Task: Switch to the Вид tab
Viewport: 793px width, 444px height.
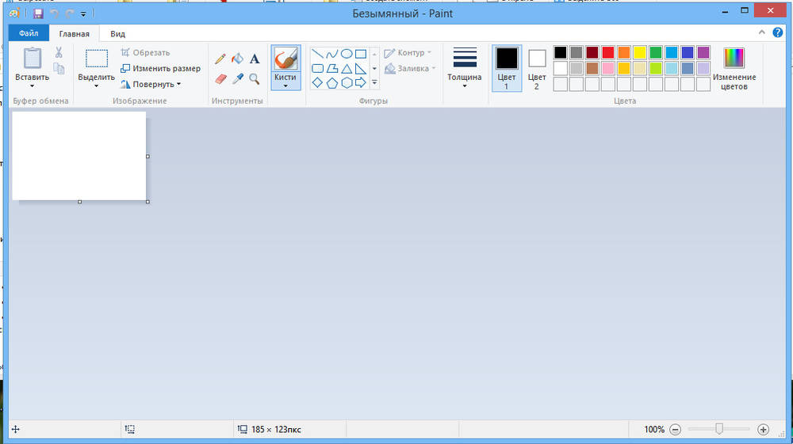Action: coord(117,34)
